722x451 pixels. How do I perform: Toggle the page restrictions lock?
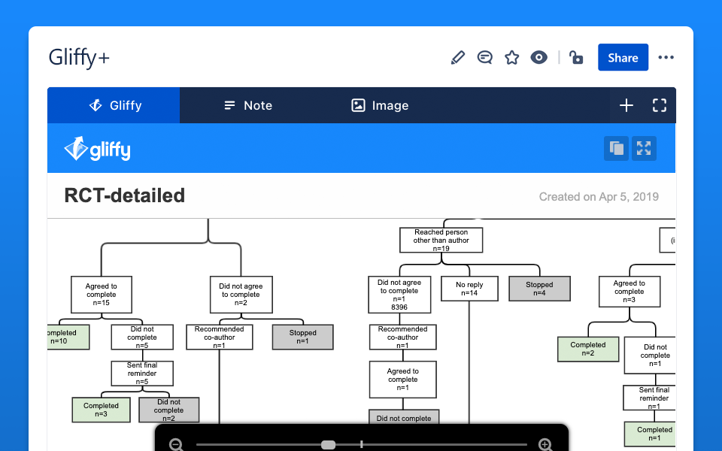pyautogui.click(x=577, y=58)
